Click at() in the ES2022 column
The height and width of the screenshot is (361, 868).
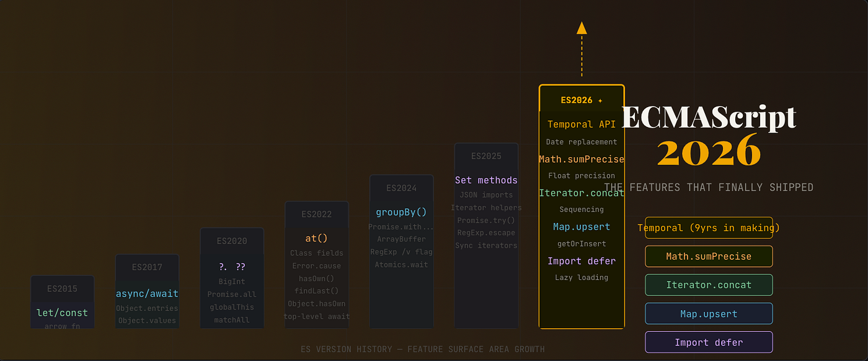point(317,238)
